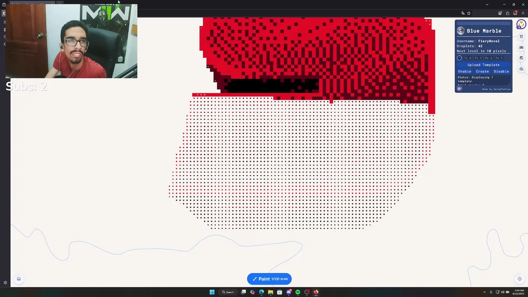Open Microsoft Edge from taskbar
Image resolution: width=528 pixels, height=297 pixels.
point(262,292)
